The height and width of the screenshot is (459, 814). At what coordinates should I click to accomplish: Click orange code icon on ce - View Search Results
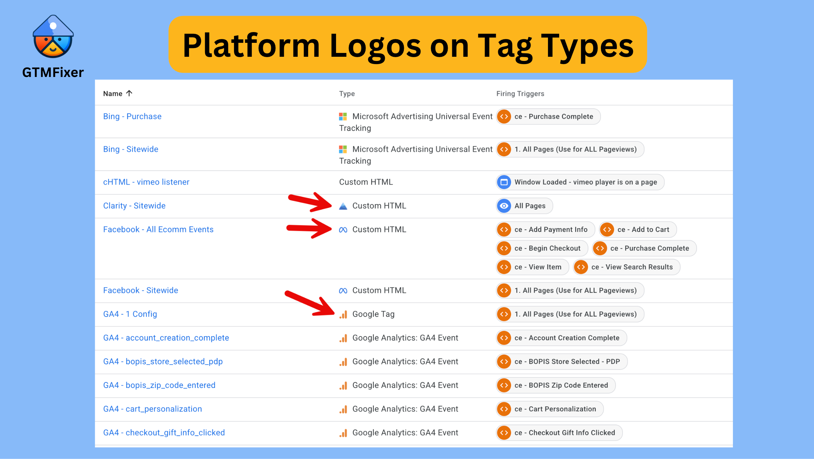(x=581, y=267)
